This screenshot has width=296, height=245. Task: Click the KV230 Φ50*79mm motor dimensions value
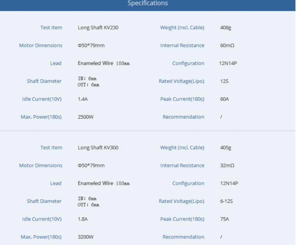click(91, 46)
